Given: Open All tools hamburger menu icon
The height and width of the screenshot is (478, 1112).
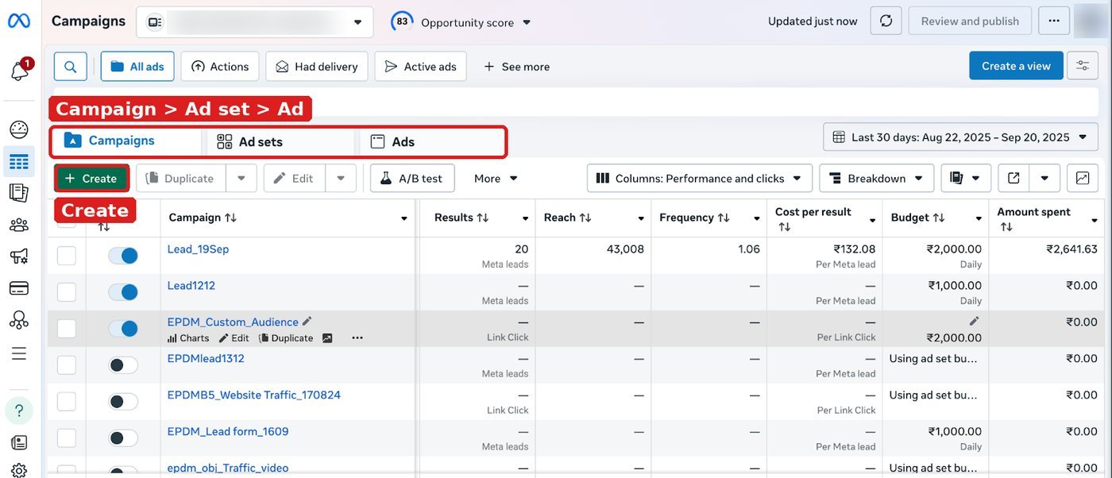Looking at the screenshot, I should pos(19,353).
